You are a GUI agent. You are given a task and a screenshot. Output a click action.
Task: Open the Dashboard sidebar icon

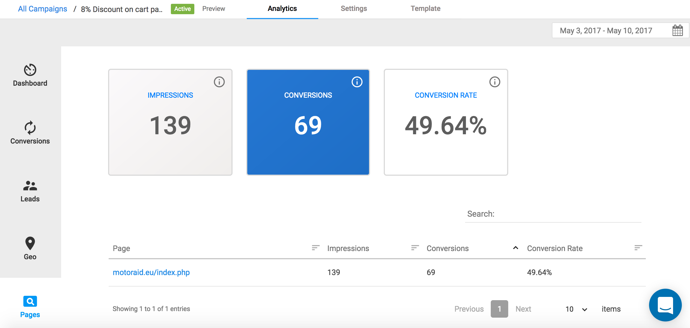pyautogui.click(x=30, y=70)
